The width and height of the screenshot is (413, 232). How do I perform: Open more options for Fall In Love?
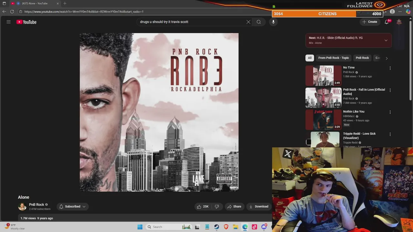coord(390,90)
